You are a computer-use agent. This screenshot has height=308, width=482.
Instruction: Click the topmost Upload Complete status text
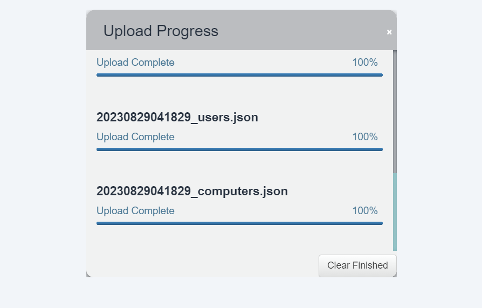[135, 63]
